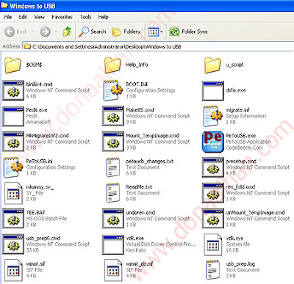294x284 pixels.
Task: Open the Help_Info folder icon
Action: pyautogui.click(x=112, y=65)
